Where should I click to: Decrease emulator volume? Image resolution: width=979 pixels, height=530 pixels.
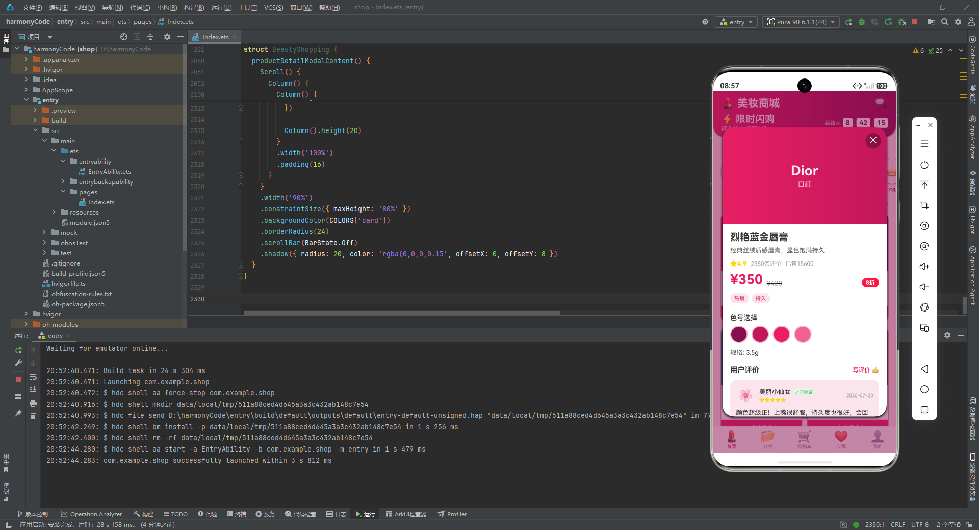(924, 287)
